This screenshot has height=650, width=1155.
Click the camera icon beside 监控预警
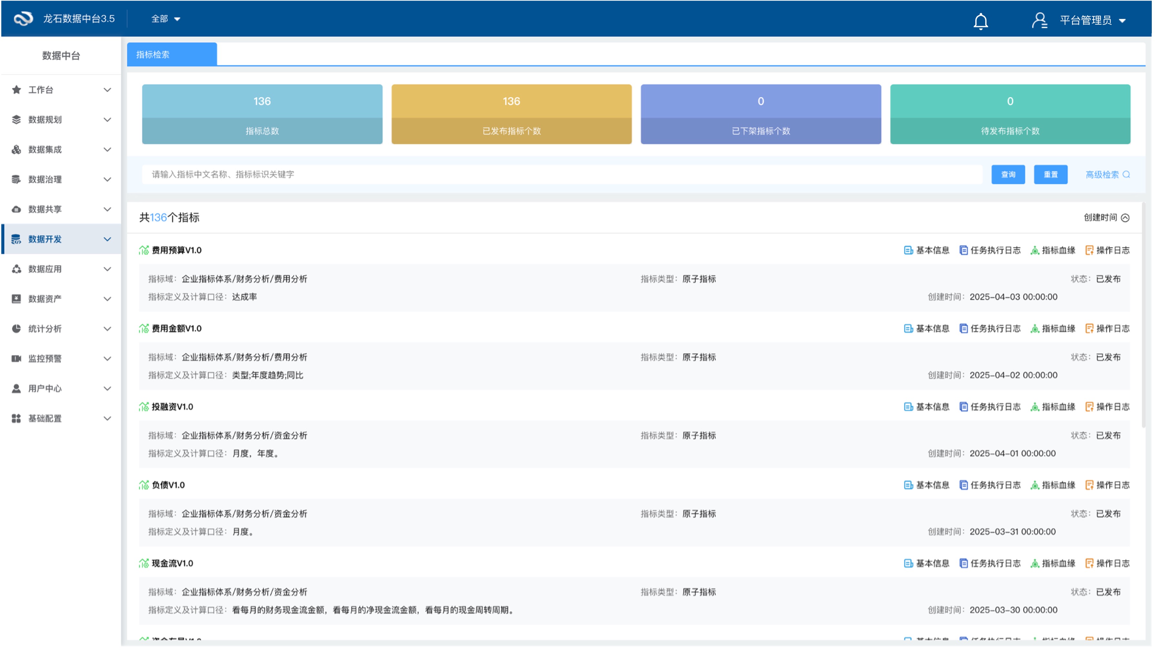(16, 359)
